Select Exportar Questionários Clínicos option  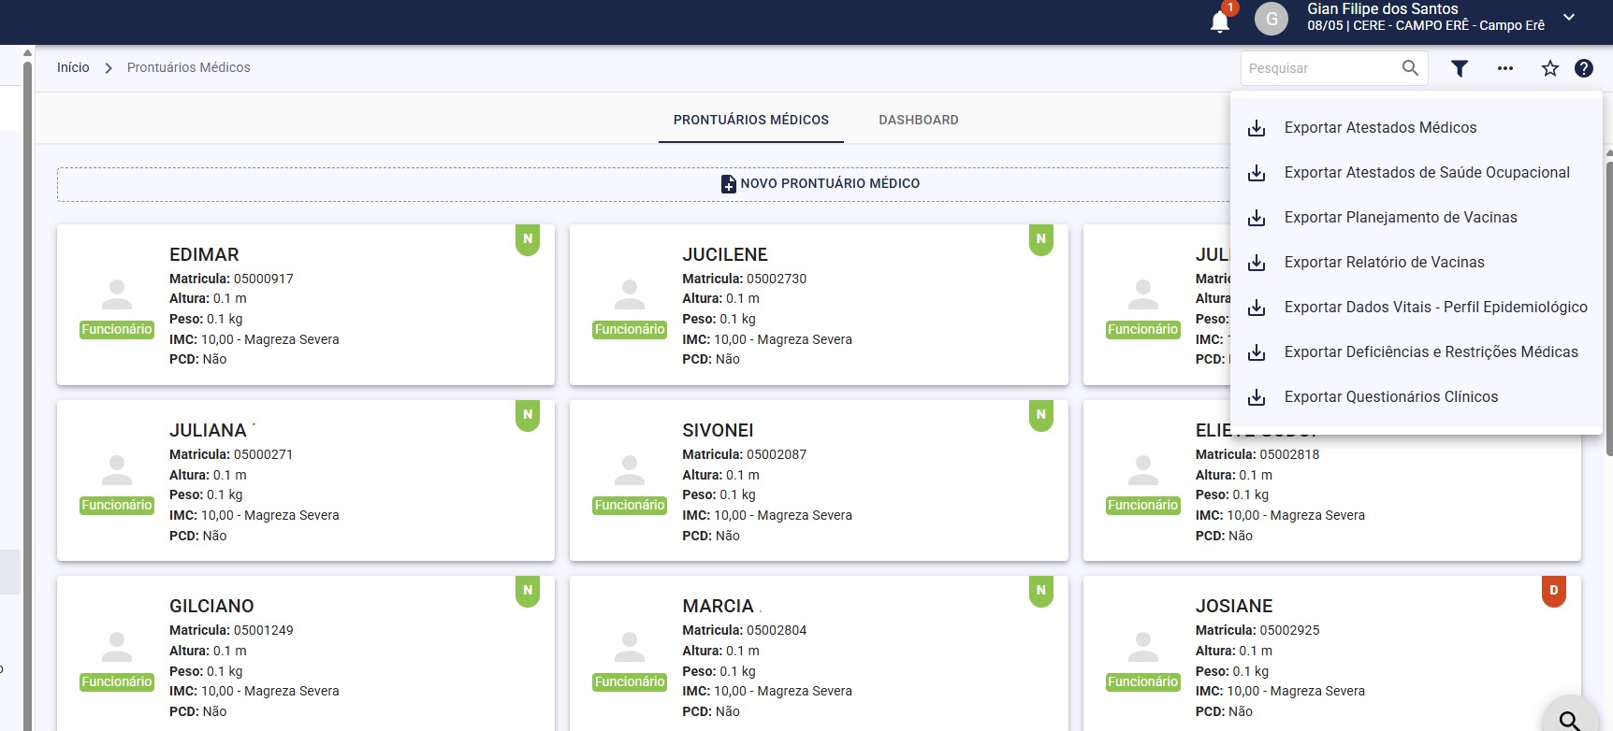(1390, 397)
